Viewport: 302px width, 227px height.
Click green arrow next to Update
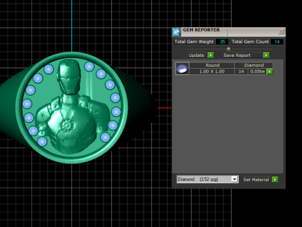click(x=211, y=55)
